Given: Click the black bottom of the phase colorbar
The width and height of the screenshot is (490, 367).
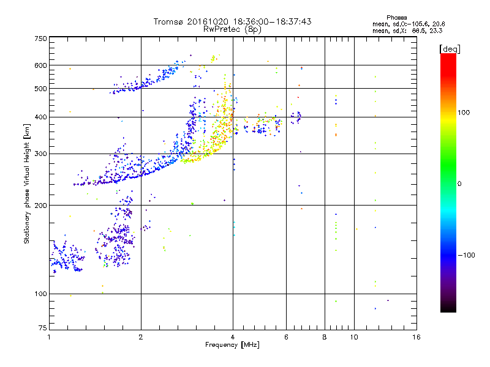Looking at the screenshot, I should coord(448,309).
